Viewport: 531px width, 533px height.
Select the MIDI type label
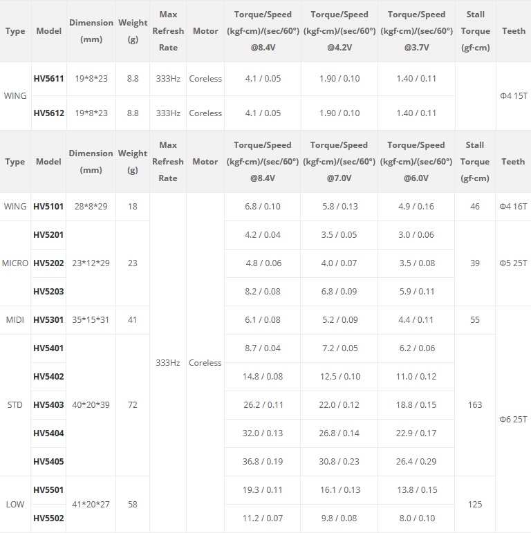pyautogui.click(x=15, y=320)
